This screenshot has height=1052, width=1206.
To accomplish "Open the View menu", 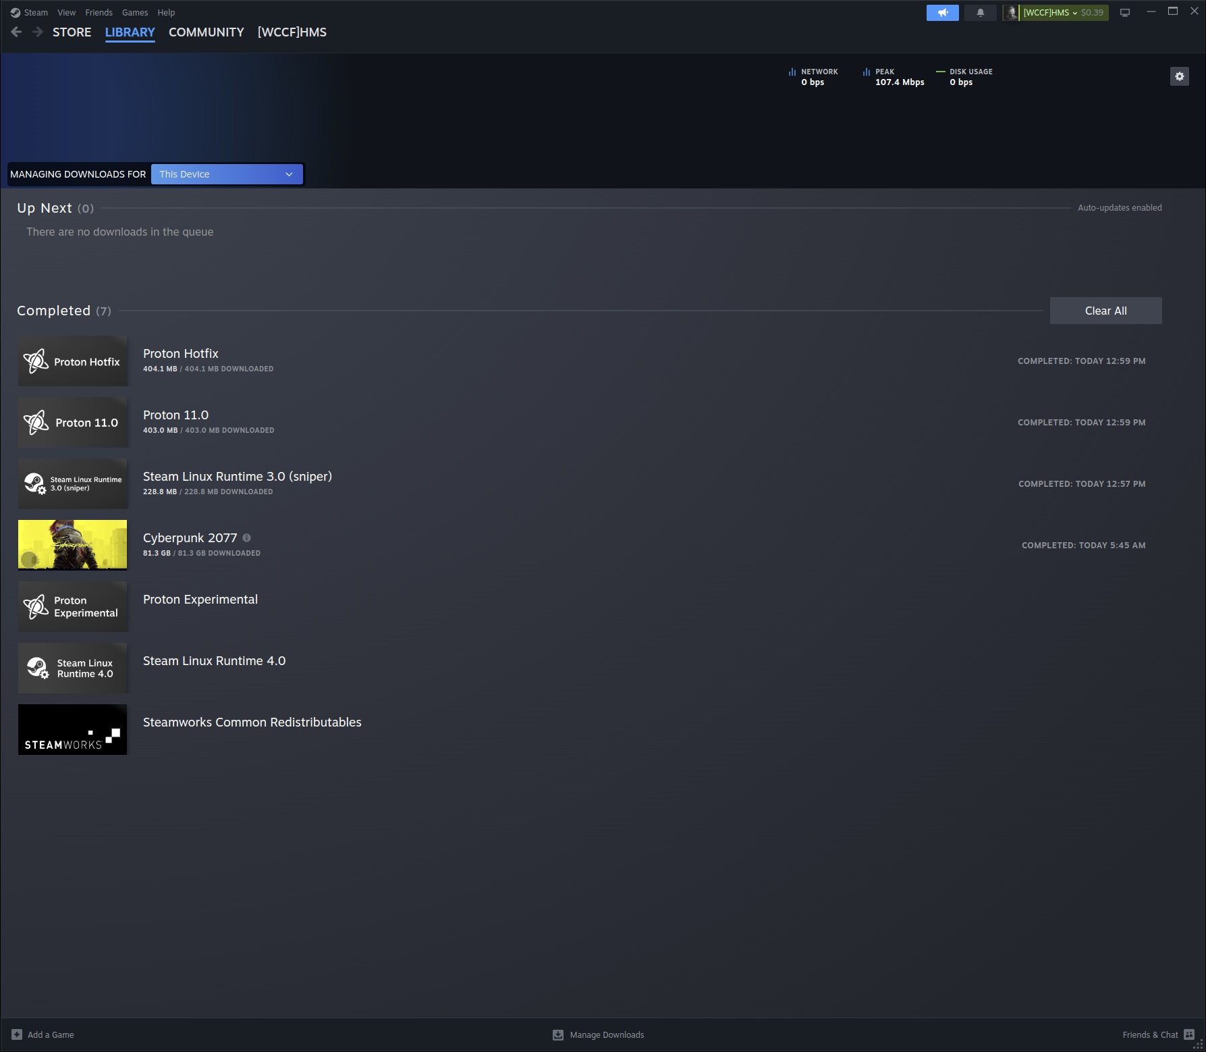I will 67,13.
